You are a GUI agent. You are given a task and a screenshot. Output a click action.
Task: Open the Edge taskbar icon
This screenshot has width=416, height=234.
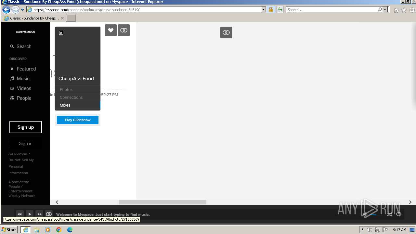pos(70,230)
